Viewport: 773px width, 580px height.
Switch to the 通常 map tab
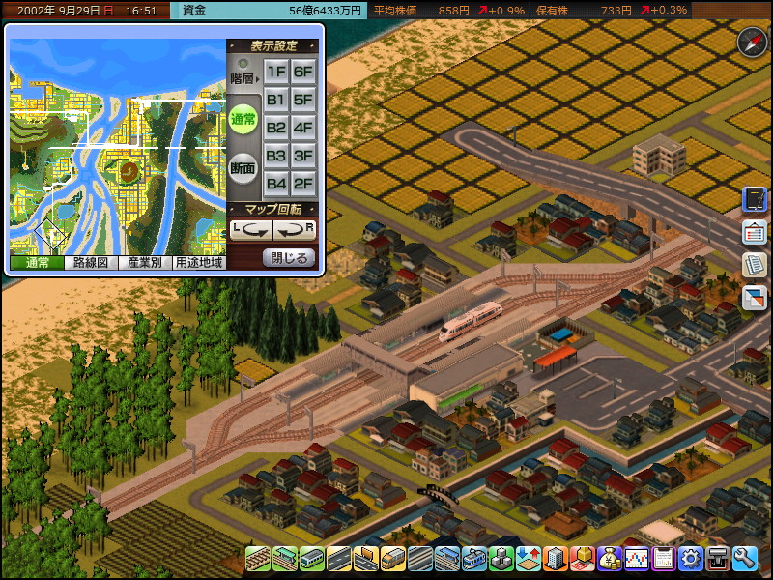(37, 262)
